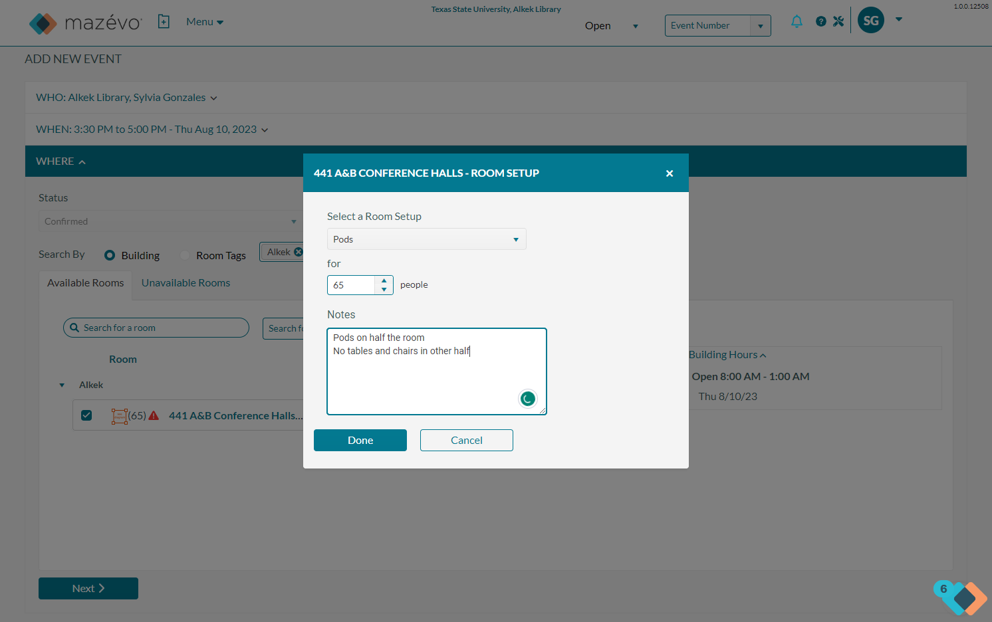Click the red warning triangle icon
Image resolution: width=992 pixels, height=622 pixels.
154,416
